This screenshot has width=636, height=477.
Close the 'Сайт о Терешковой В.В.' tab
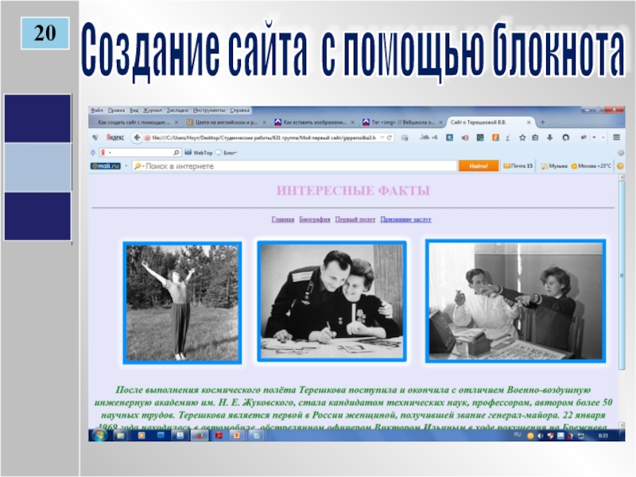tap(529, 122)
